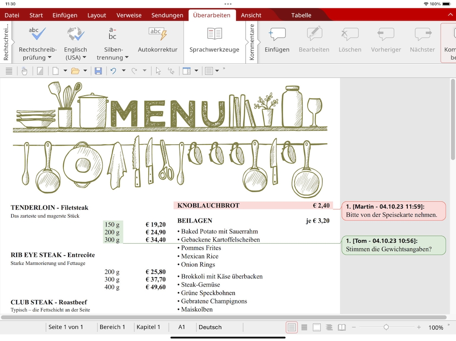Screen dimensions: 456x341
Task: Click the zoom slider handle
Action: click(386, 327)
